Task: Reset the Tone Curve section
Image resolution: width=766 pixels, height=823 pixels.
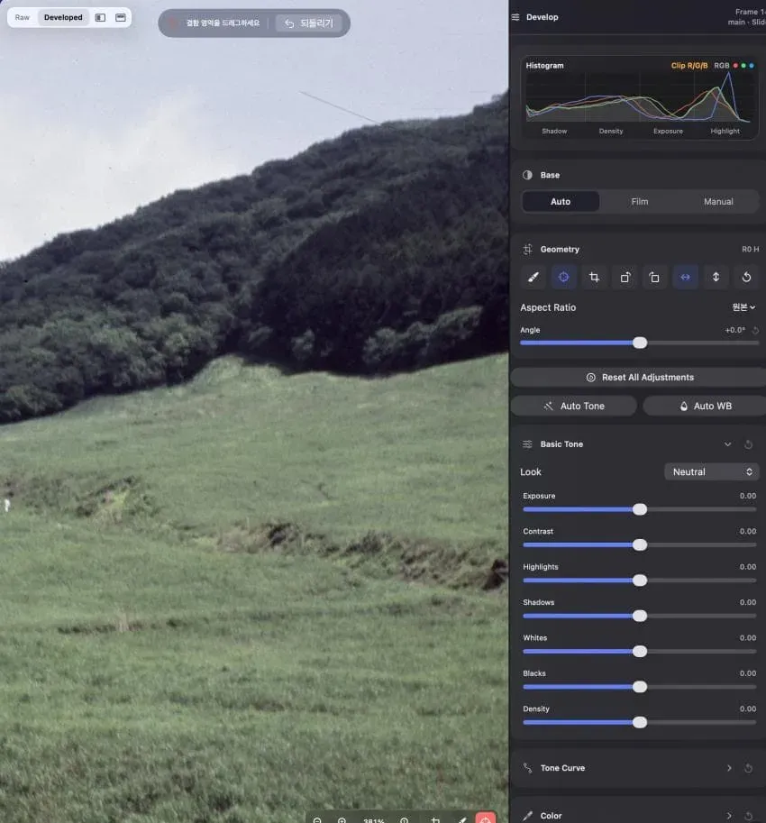Action: [x=749, y=768]
